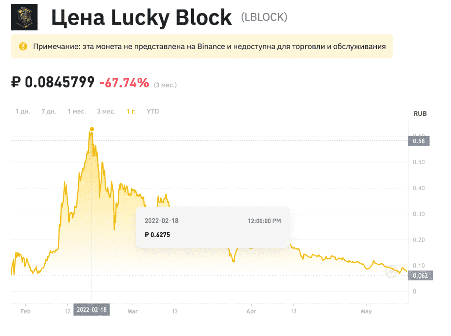Click the 0.062 current price tag
Image resolution: width=451 pixels, height=336 pixels.
tap(420, 275)
